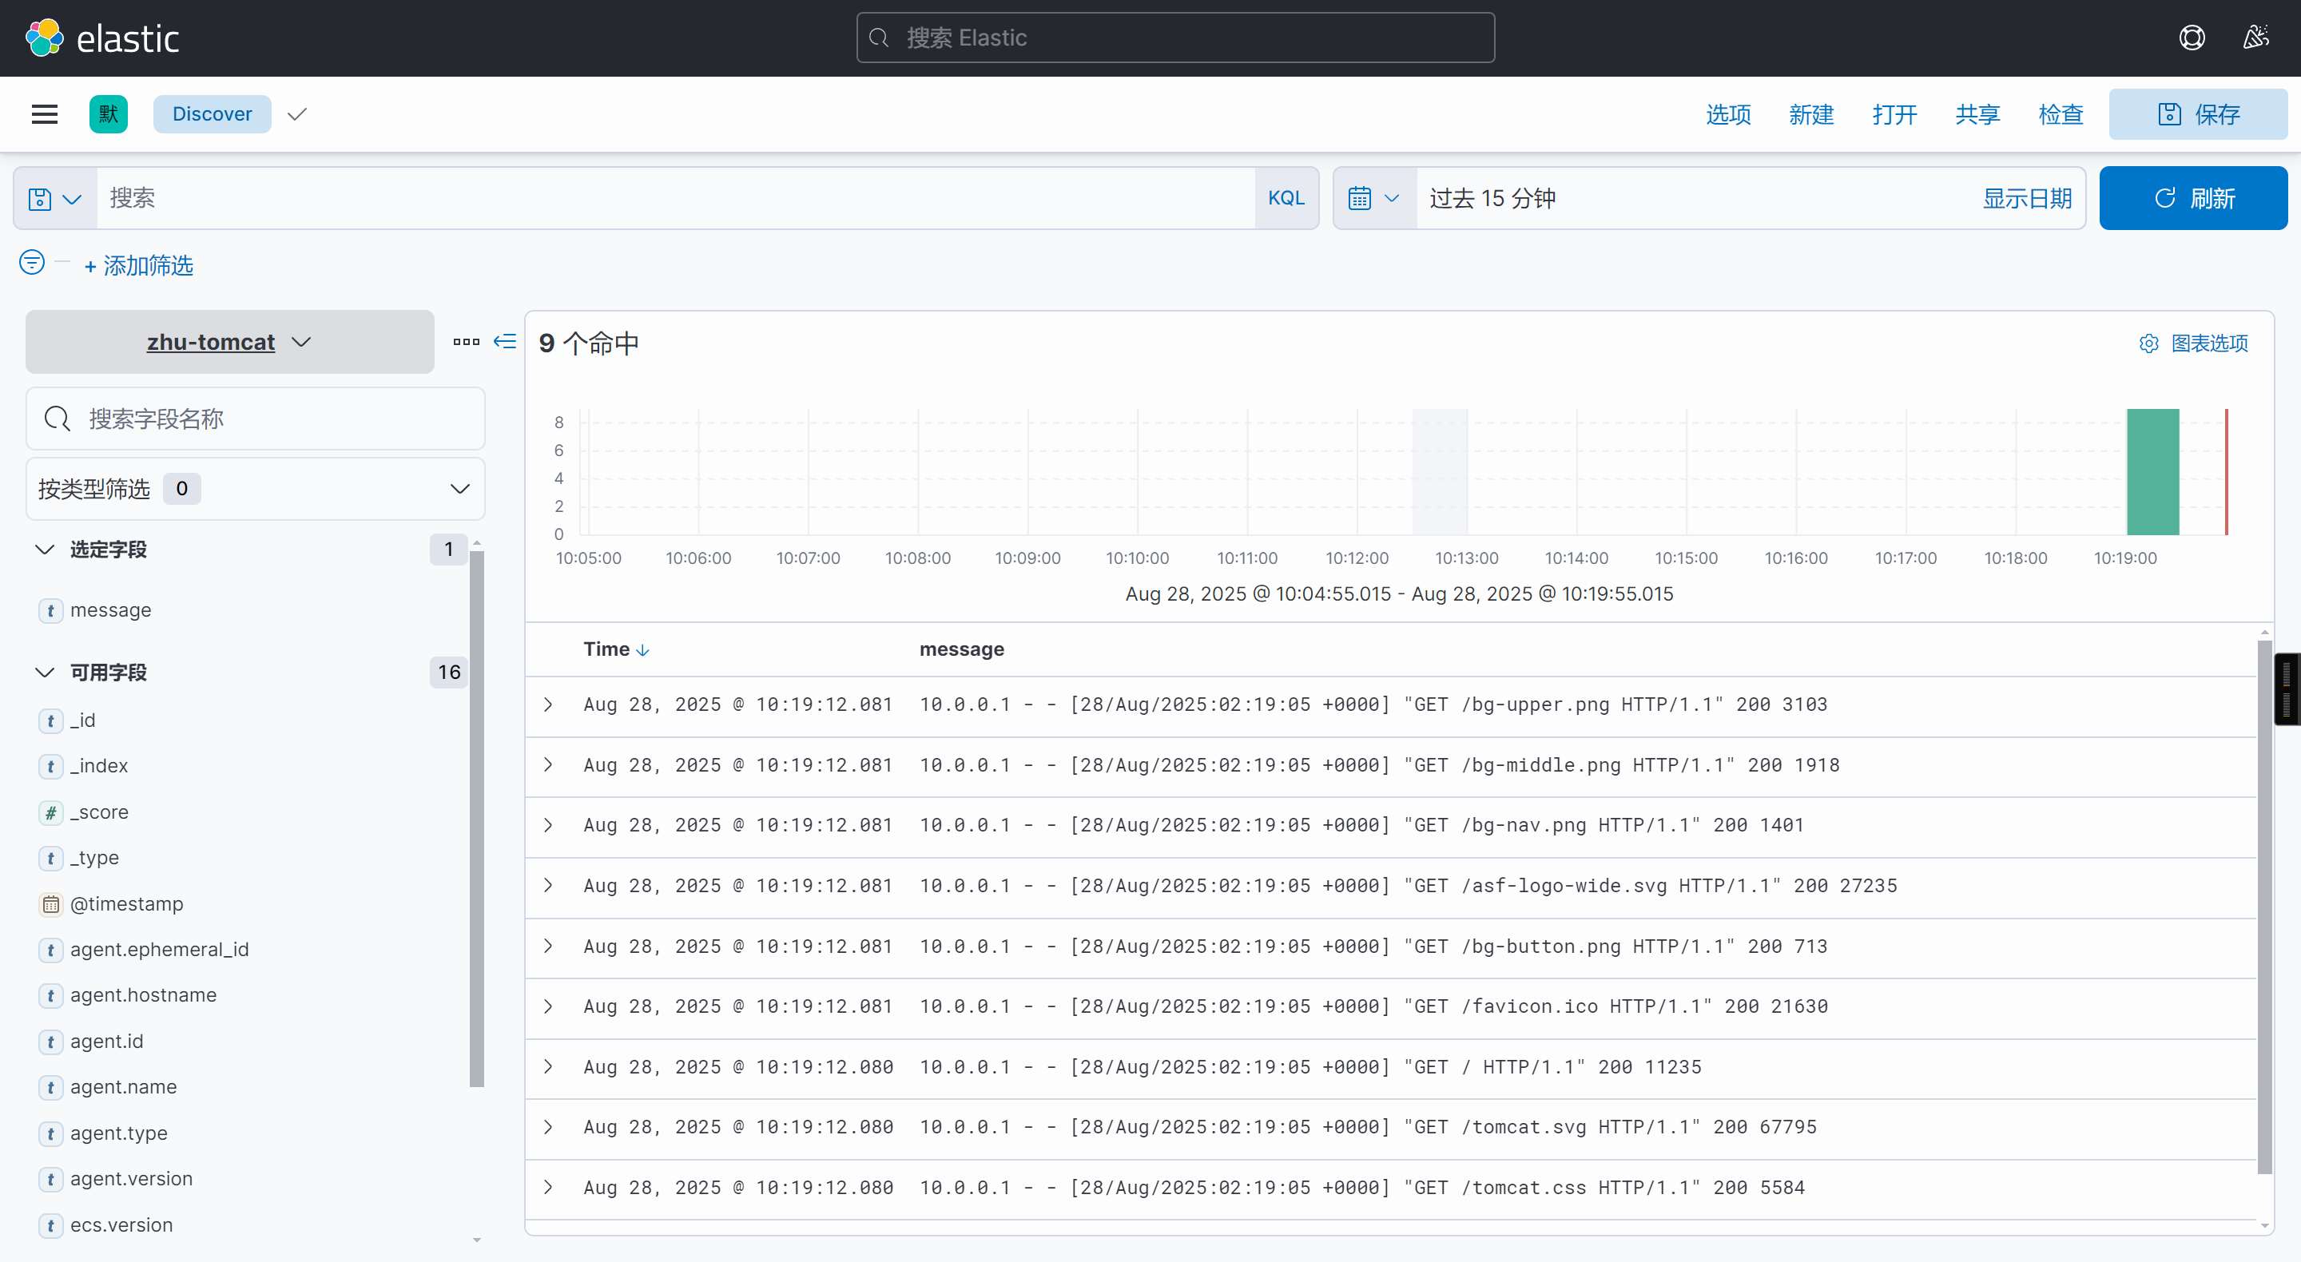Open the 按类型筛选 type filter dropdown
The width and height of the screenshot is (2301, 1262).
[x=256, y=489]
